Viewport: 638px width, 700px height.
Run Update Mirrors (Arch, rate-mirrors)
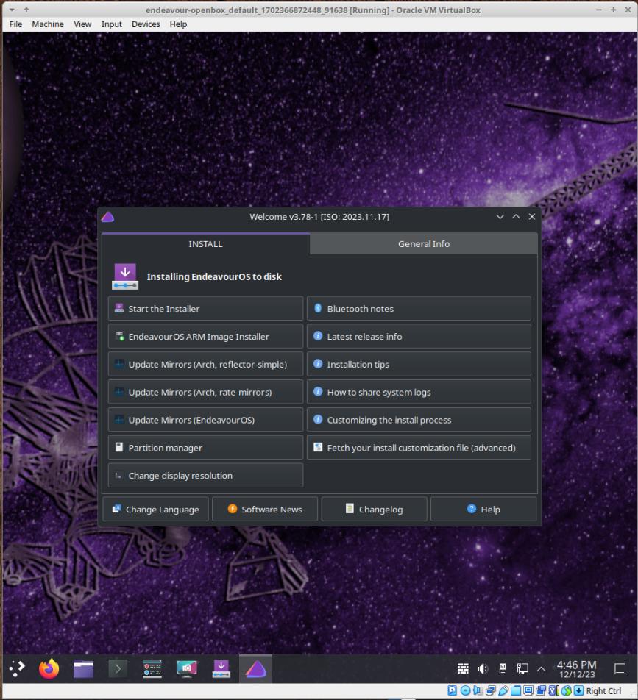click(x=205, y=392)
